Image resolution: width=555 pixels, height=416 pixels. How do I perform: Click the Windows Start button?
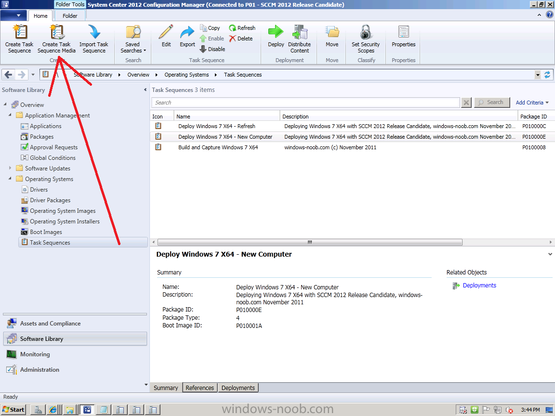tap(13, 410)
